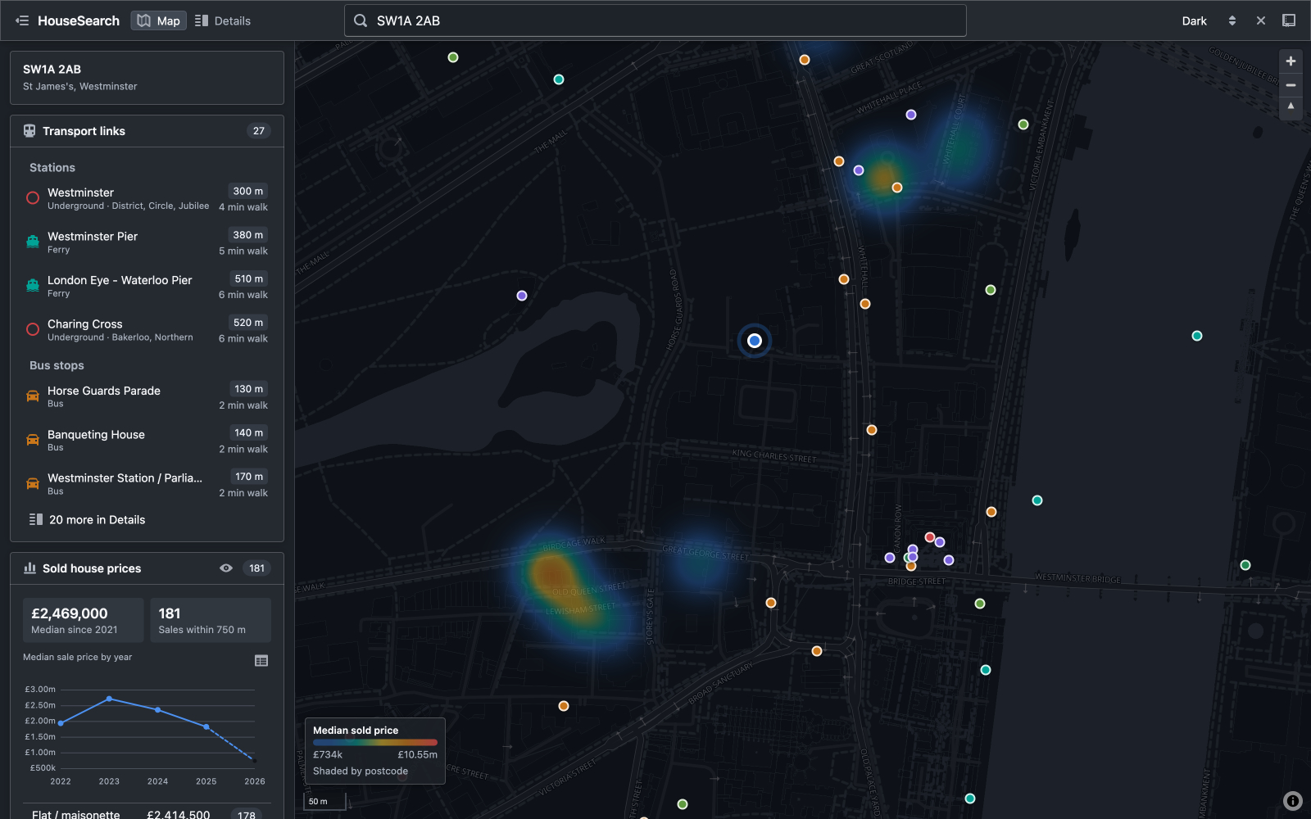
Task: Click the 2023 data point on the price chart
Action: click(109, 699)
